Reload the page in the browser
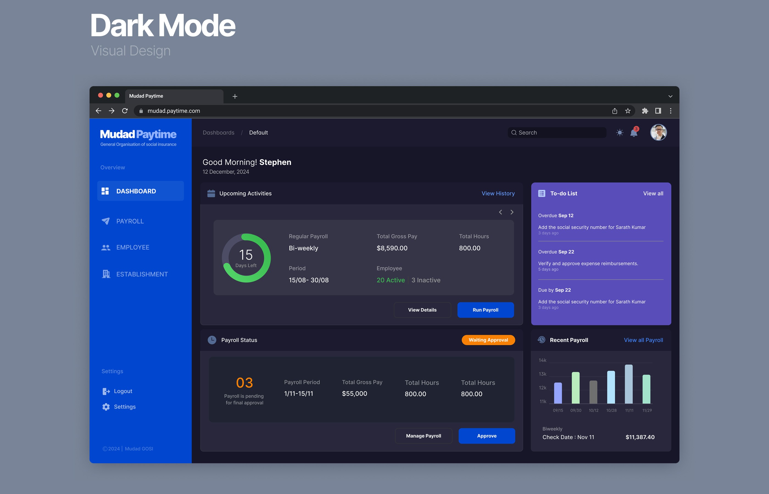Viewport: 769px width, 494px height. [125, 111]
